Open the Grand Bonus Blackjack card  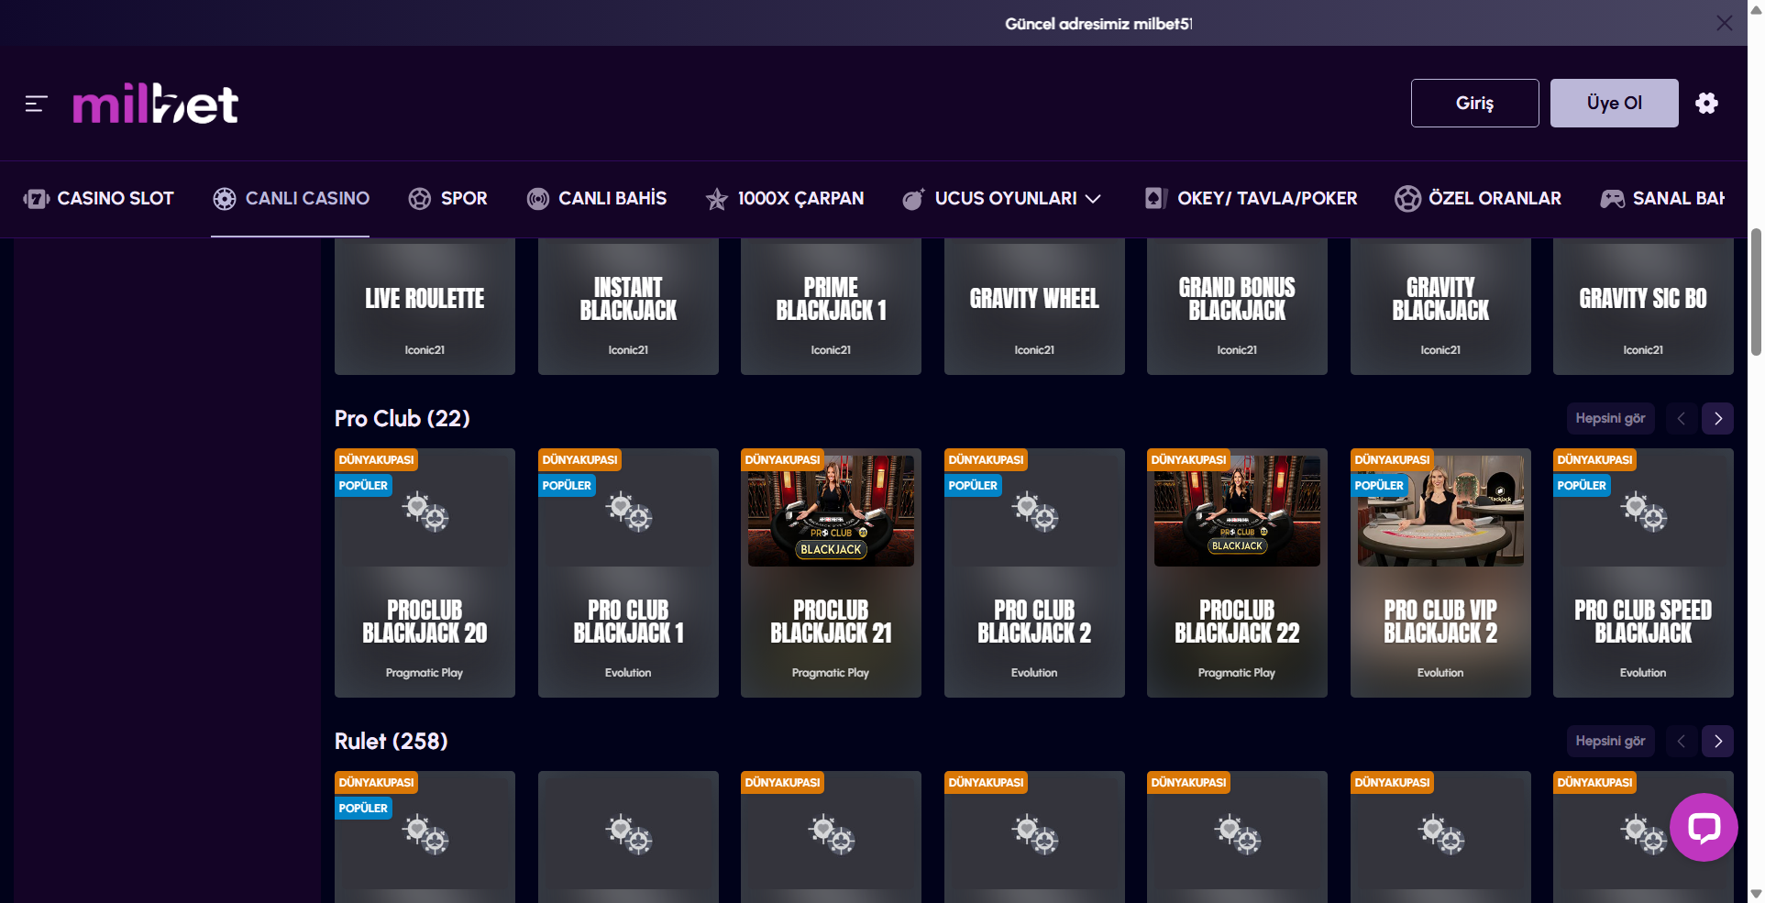pos(1237,306)
